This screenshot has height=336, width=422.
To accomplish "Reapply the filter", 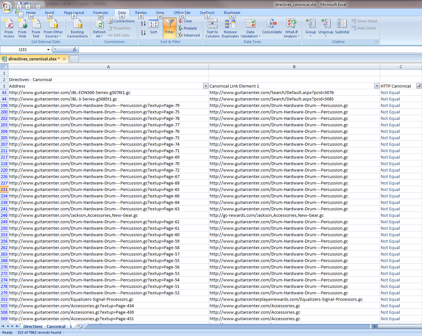I will [188, 28].
